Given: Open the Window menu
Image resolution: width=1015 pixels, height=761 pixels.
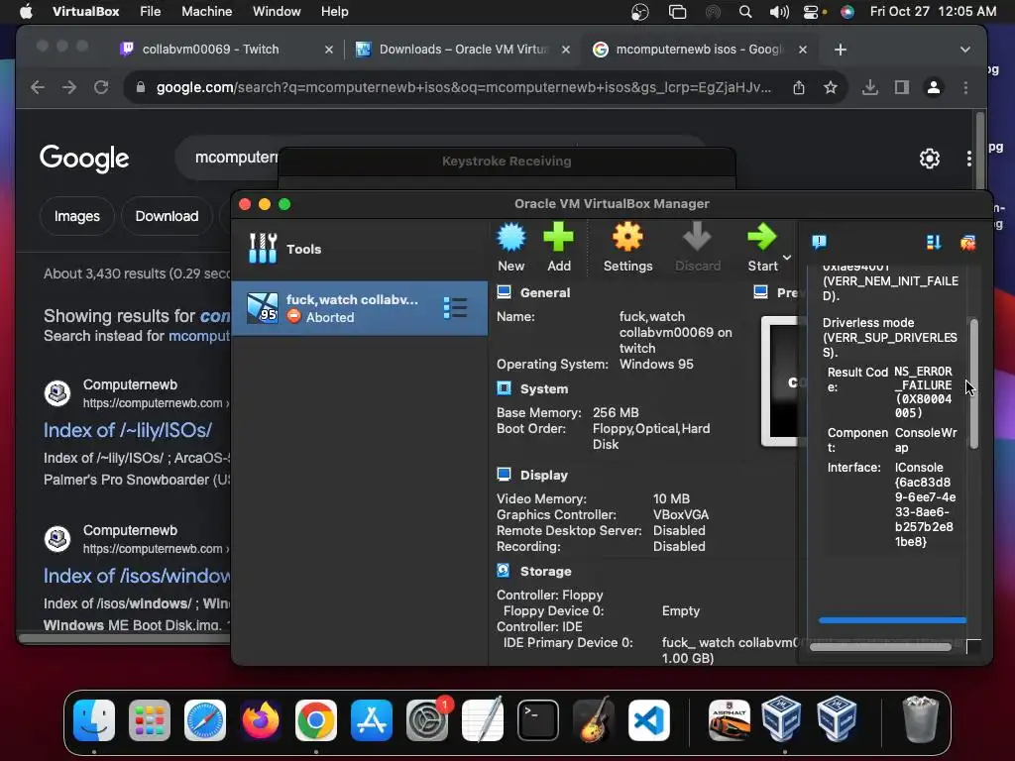Looking at the screenshot, I should click(277, 12).
